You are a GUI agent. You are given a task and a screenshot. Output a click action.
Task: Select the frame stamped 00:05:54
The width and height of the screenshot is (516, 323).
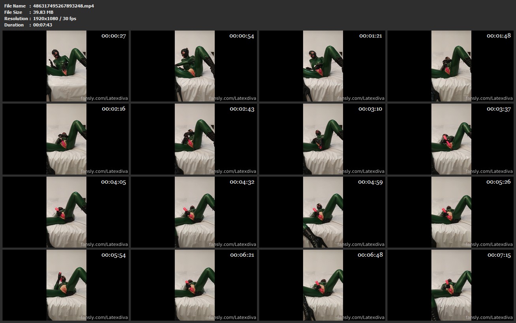tap(66, 285)
